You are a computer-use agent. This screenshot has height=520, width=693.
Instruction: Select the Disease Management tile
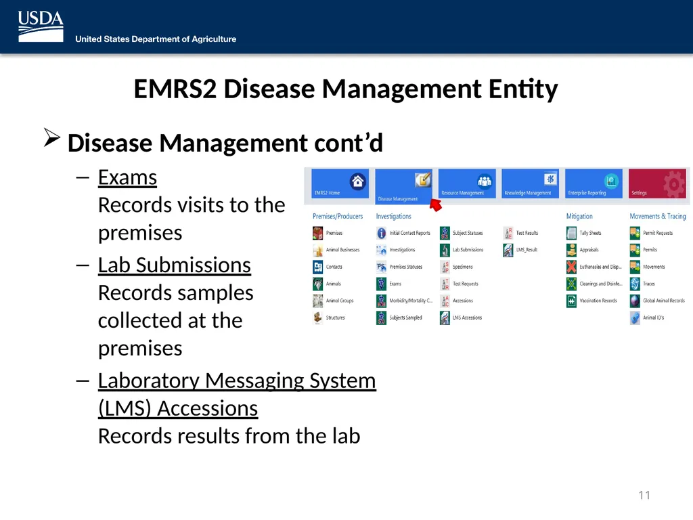tap(403, 187)
